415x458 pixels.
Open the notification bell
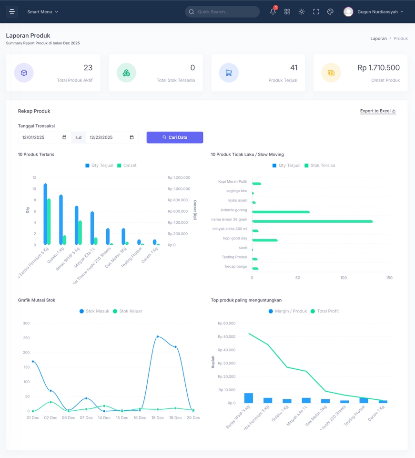pos(273,11)
